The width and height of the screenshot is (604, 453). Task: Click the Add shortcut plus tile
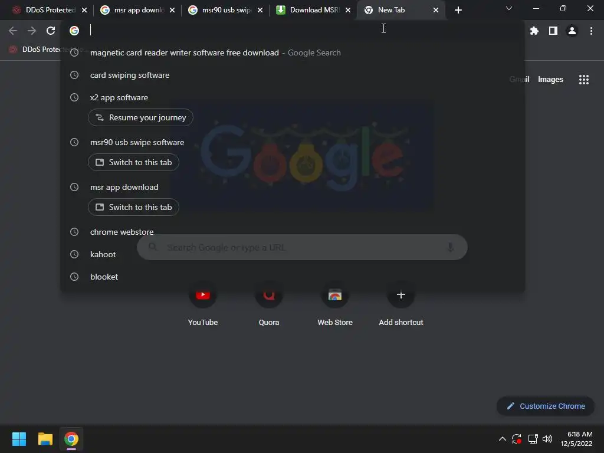click(x=401, y=305)
